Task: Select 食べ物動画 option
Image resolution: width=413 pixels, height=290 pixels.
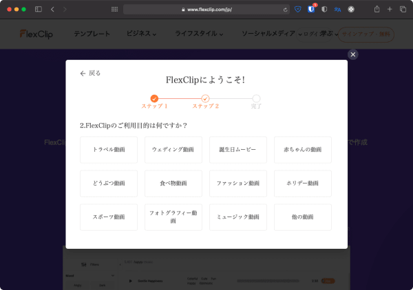Action: [173, 183]
